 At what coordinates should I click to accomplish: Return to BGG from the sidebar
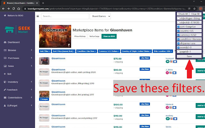(13, 16)
